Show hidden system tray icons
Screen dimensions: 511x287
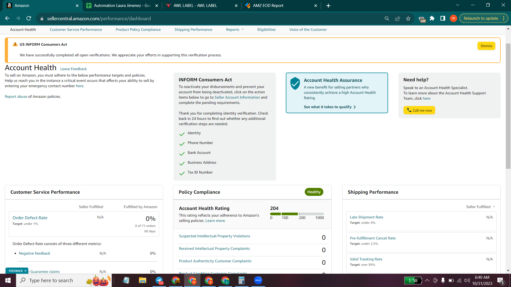(427, 280)
